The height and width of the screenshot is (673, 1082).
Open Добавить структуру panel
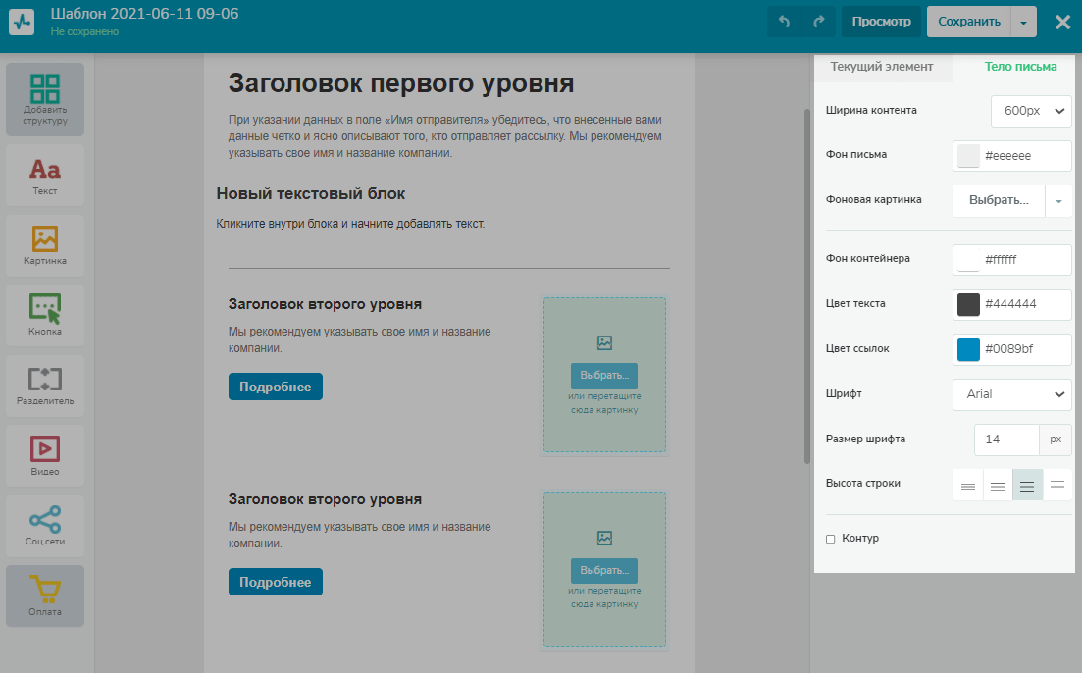(45, 99)
